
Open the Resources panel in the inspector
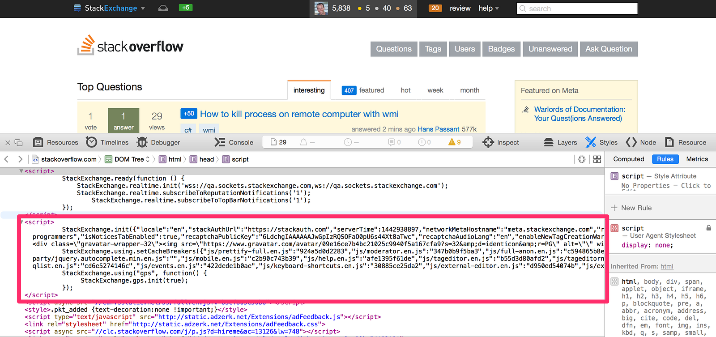(x=56, y=142)
